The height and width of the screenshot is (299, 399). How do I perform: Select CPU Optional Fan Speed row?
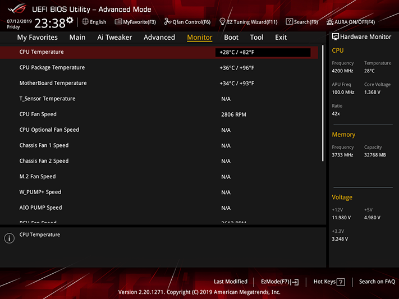(159, 130)
